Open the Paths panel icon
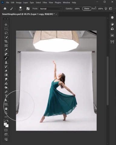 click(x=112, y=42)
